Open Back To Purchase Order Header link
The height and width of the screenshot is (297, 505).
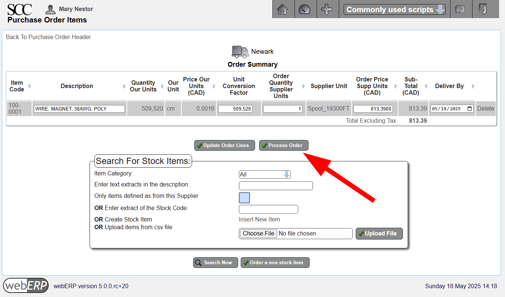48,37
